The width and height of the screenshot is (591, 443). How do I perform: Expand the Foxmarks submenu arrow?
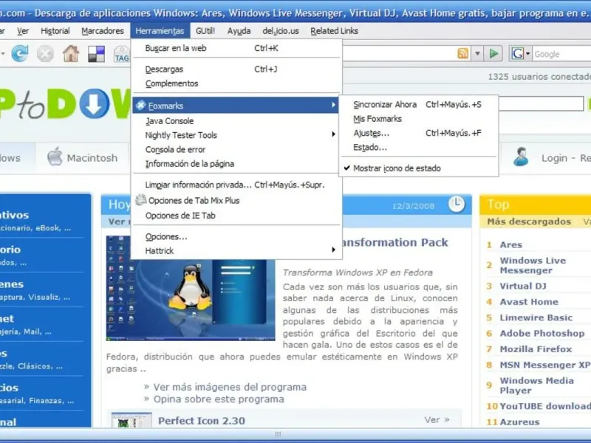333,105
